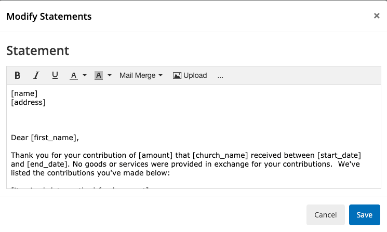Image resolution: width=387 pixels, height=232 pixels.
Task: Click the Upload image icon
Action: (x=177, y=75)
